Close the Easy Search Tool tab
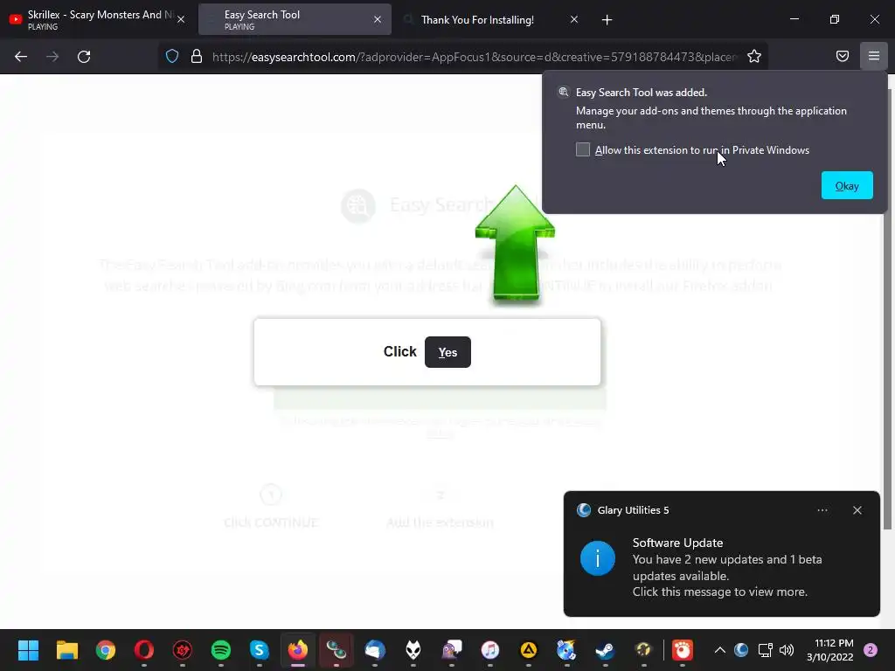The width and height of the screenshot is (895, 671). pyautogui.click(x=378, y=19)
